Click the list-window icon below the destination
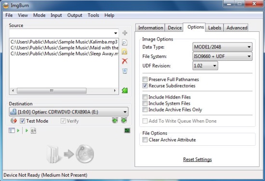The image size is (265, 181). (12, 130)
